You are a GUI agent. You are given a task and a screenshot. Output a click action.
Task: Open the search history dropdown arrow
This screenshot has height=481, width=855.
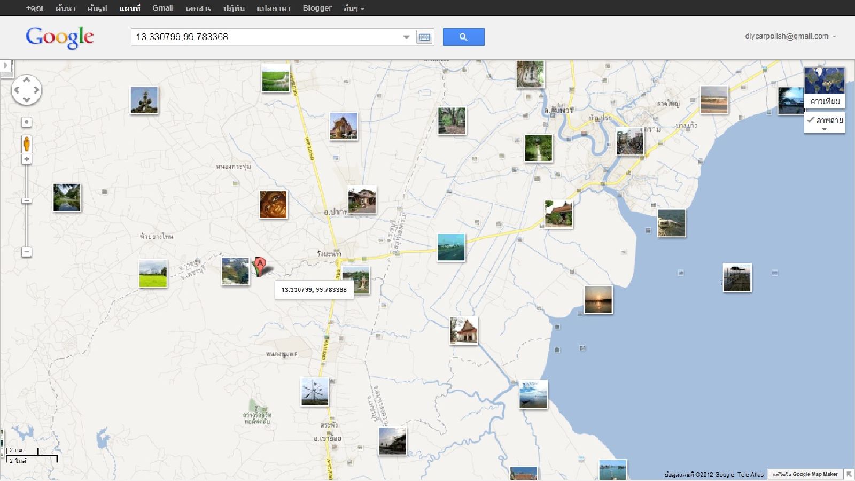(406, 37)
